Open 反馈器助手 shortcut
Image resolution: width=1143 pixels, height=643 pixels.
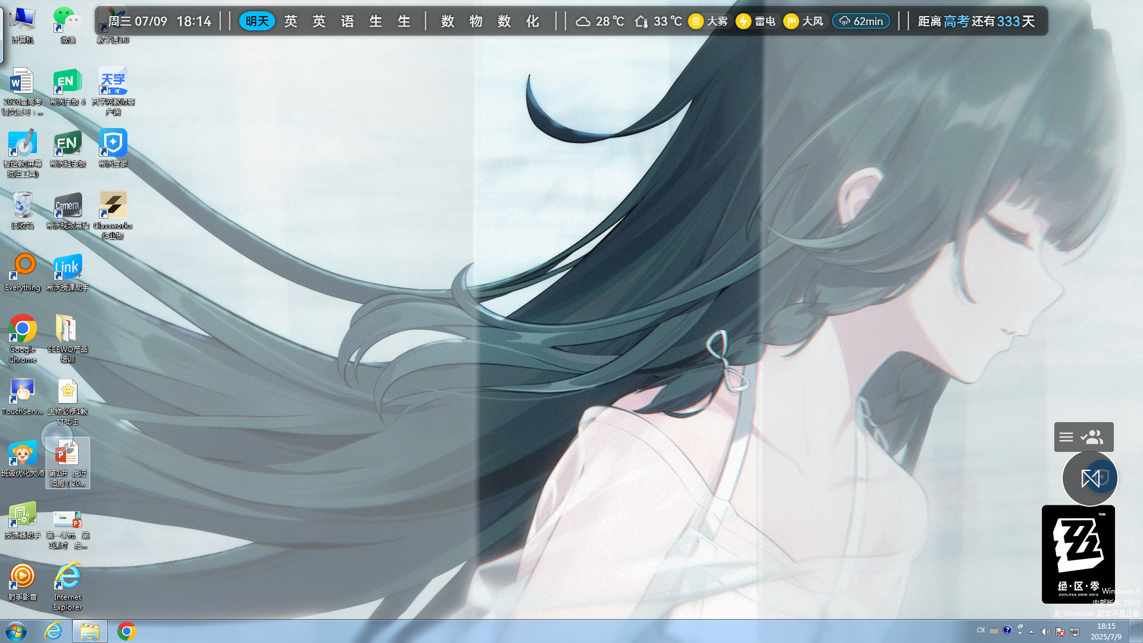pyautogui.click(x=22, y=520)
